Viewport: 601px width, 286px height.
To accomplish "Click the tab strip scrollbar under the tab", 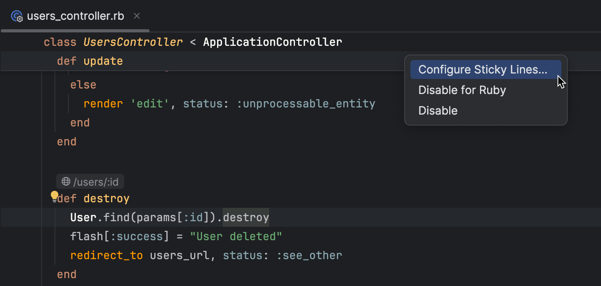I will tap(75, 30).
